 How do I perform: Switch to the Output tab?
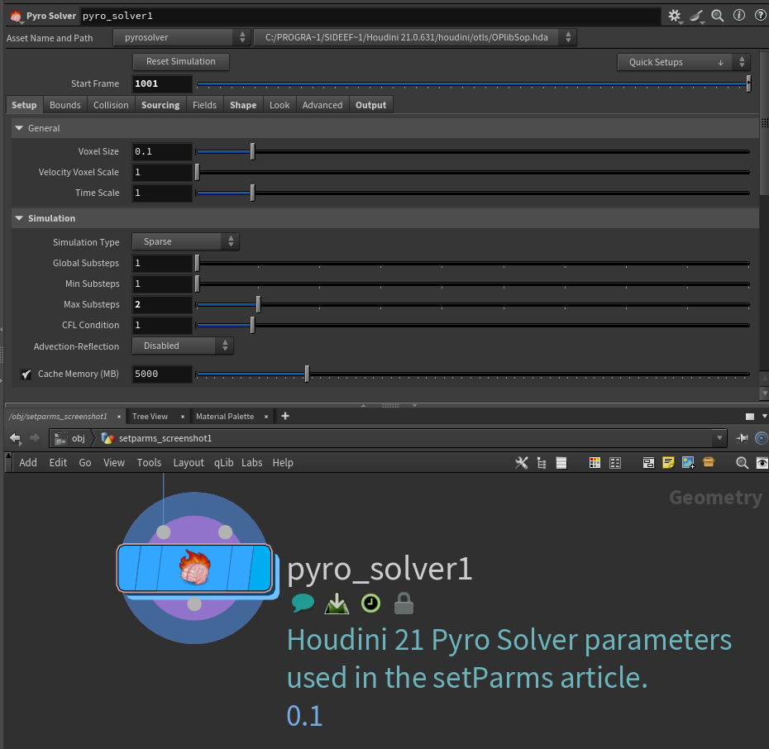370,105
